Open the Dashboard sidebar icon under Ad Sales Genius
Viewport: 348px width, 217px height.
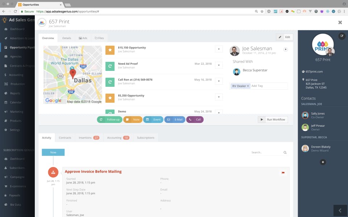point(6,29)
